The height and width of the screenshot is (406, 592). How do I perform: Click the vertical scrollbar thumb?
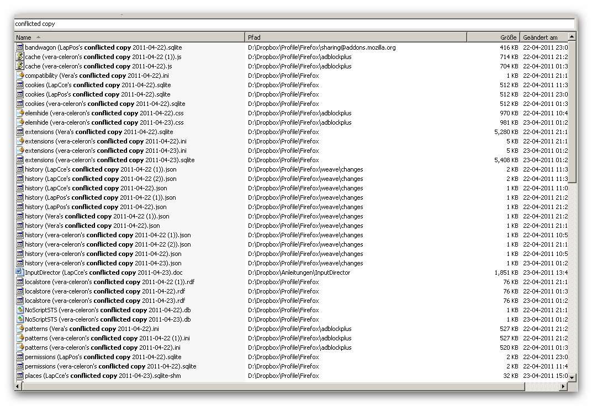coord(572,112)
